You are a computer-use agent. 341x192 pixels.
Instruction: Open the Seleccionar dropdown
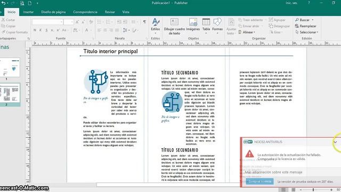307,32
